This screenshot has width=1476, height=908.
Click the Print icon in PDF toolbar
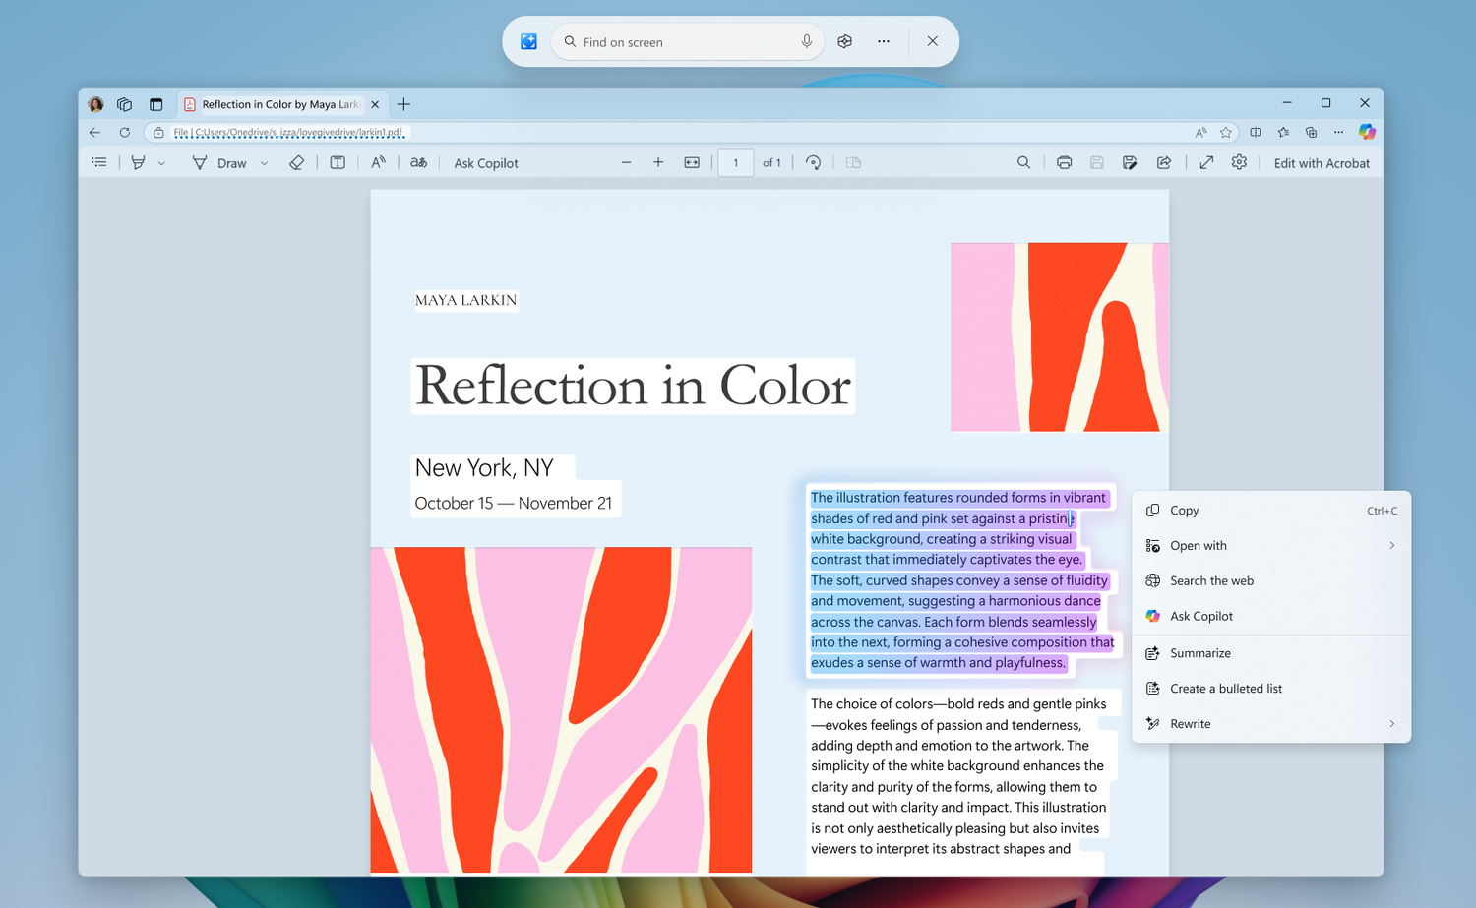(1064, 163)
